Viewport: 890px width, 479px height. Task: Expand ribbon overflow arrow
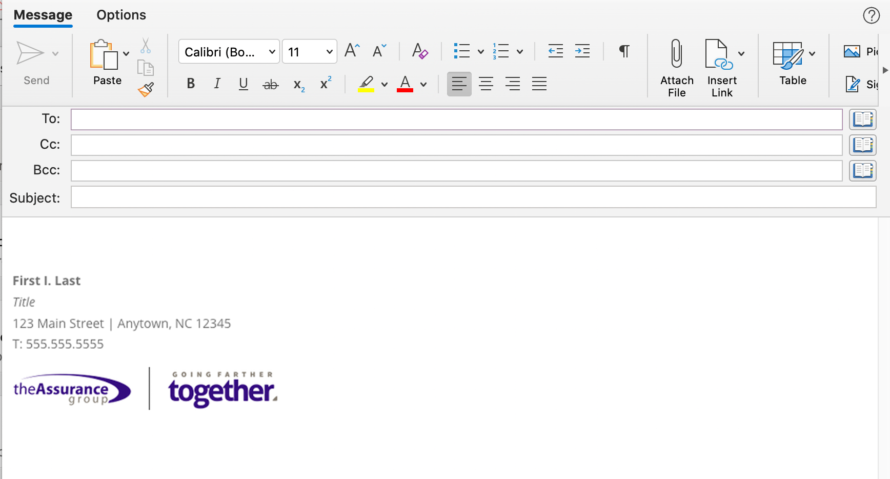pyautogui.click(x=885, y=70)
